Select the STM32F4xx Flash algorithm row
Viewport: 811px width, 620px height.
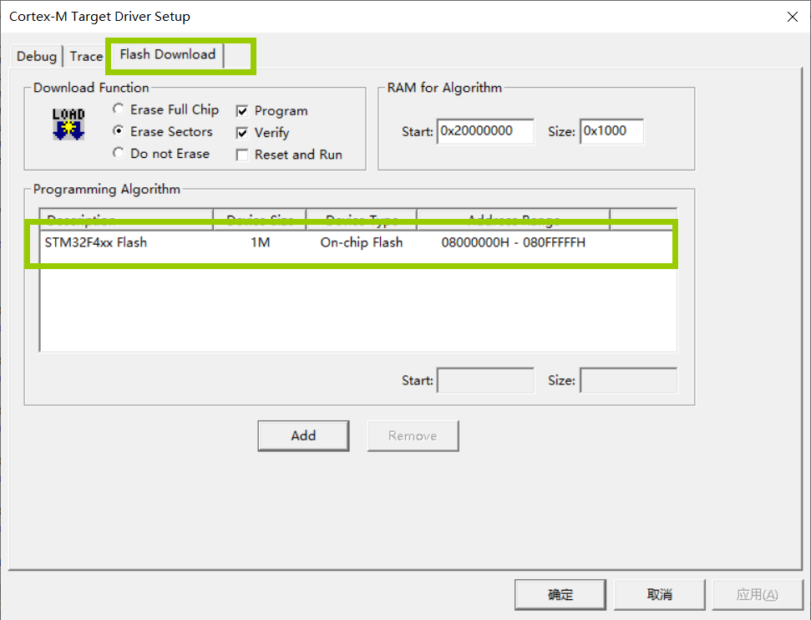(358, 242)
